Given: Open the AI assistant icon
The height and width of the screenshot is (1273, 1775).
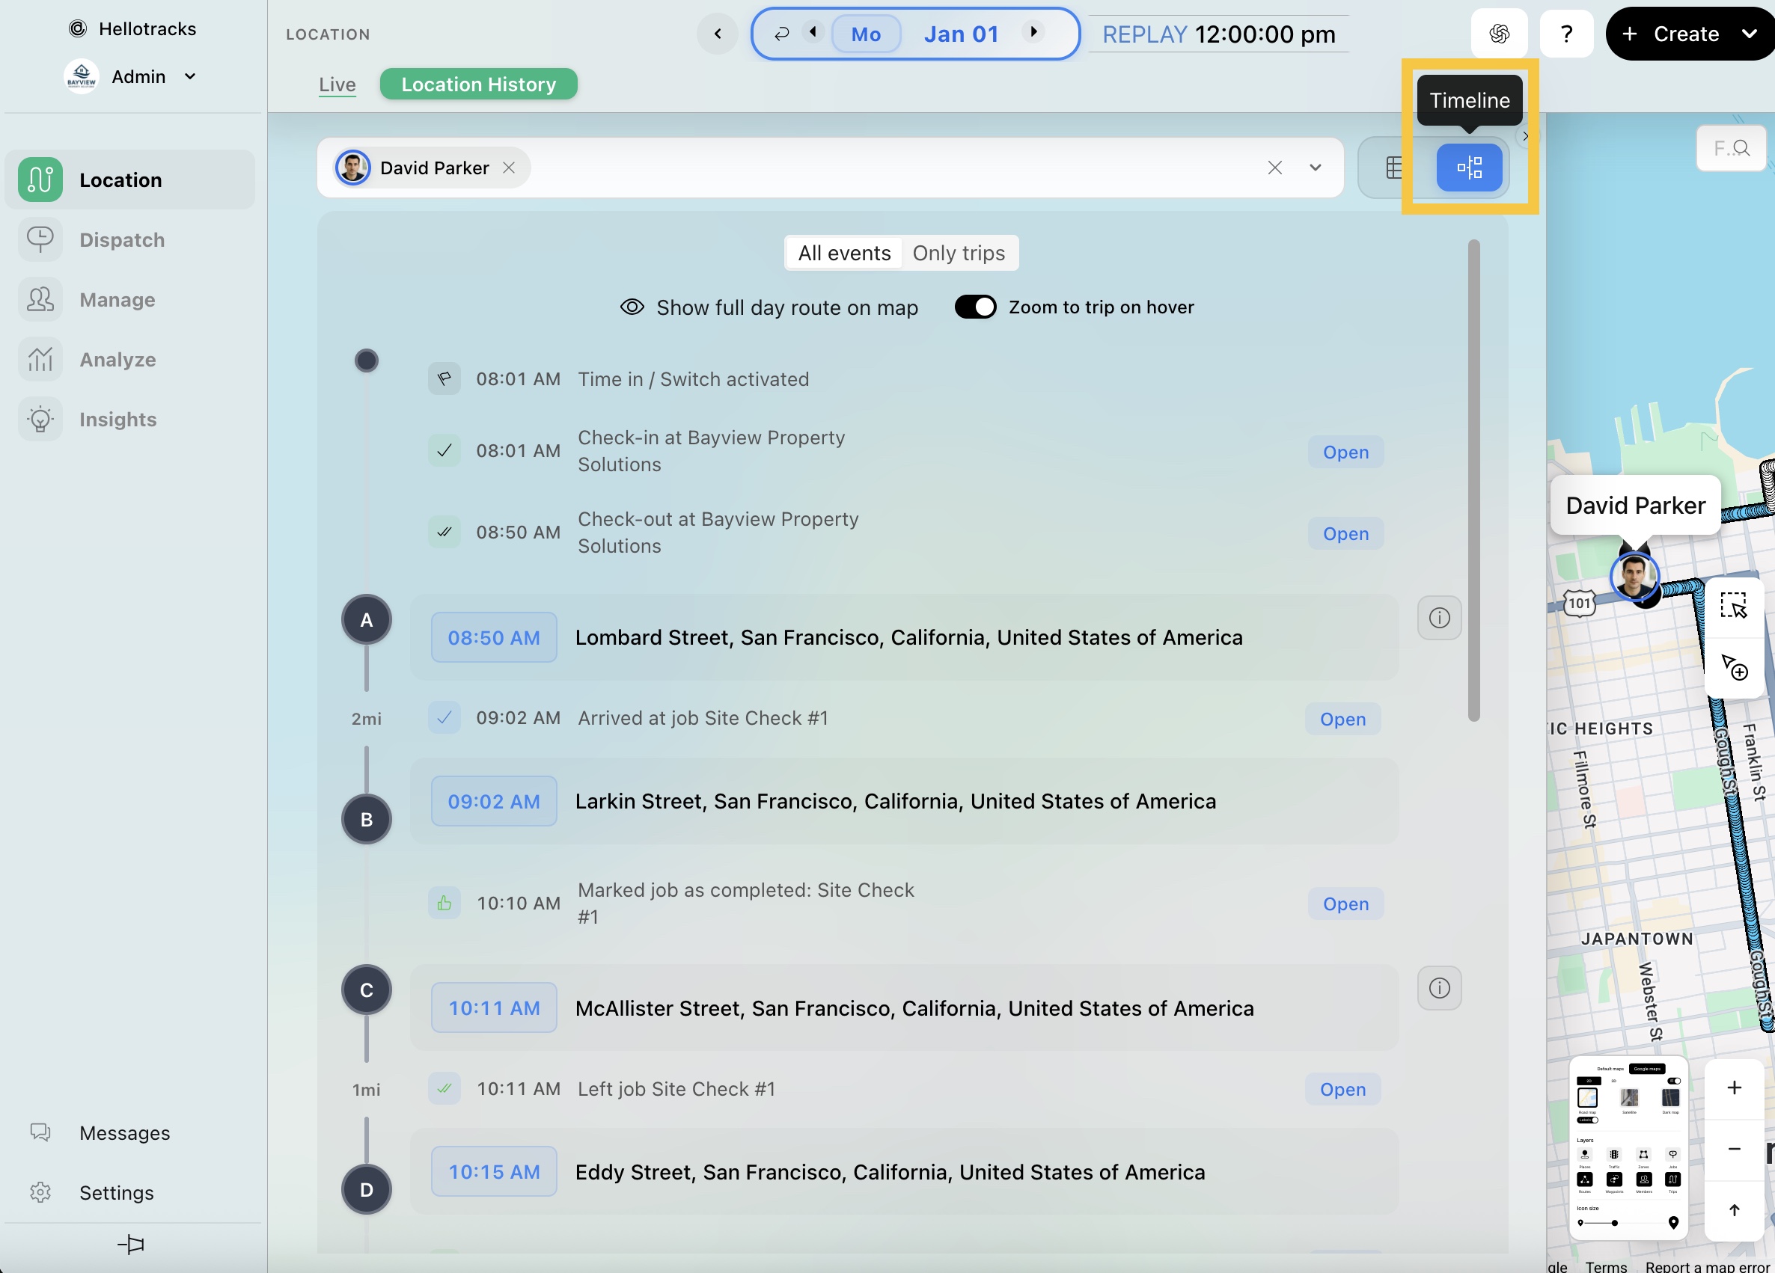Looking at the screenshot, I should [x=1499, y=34].
